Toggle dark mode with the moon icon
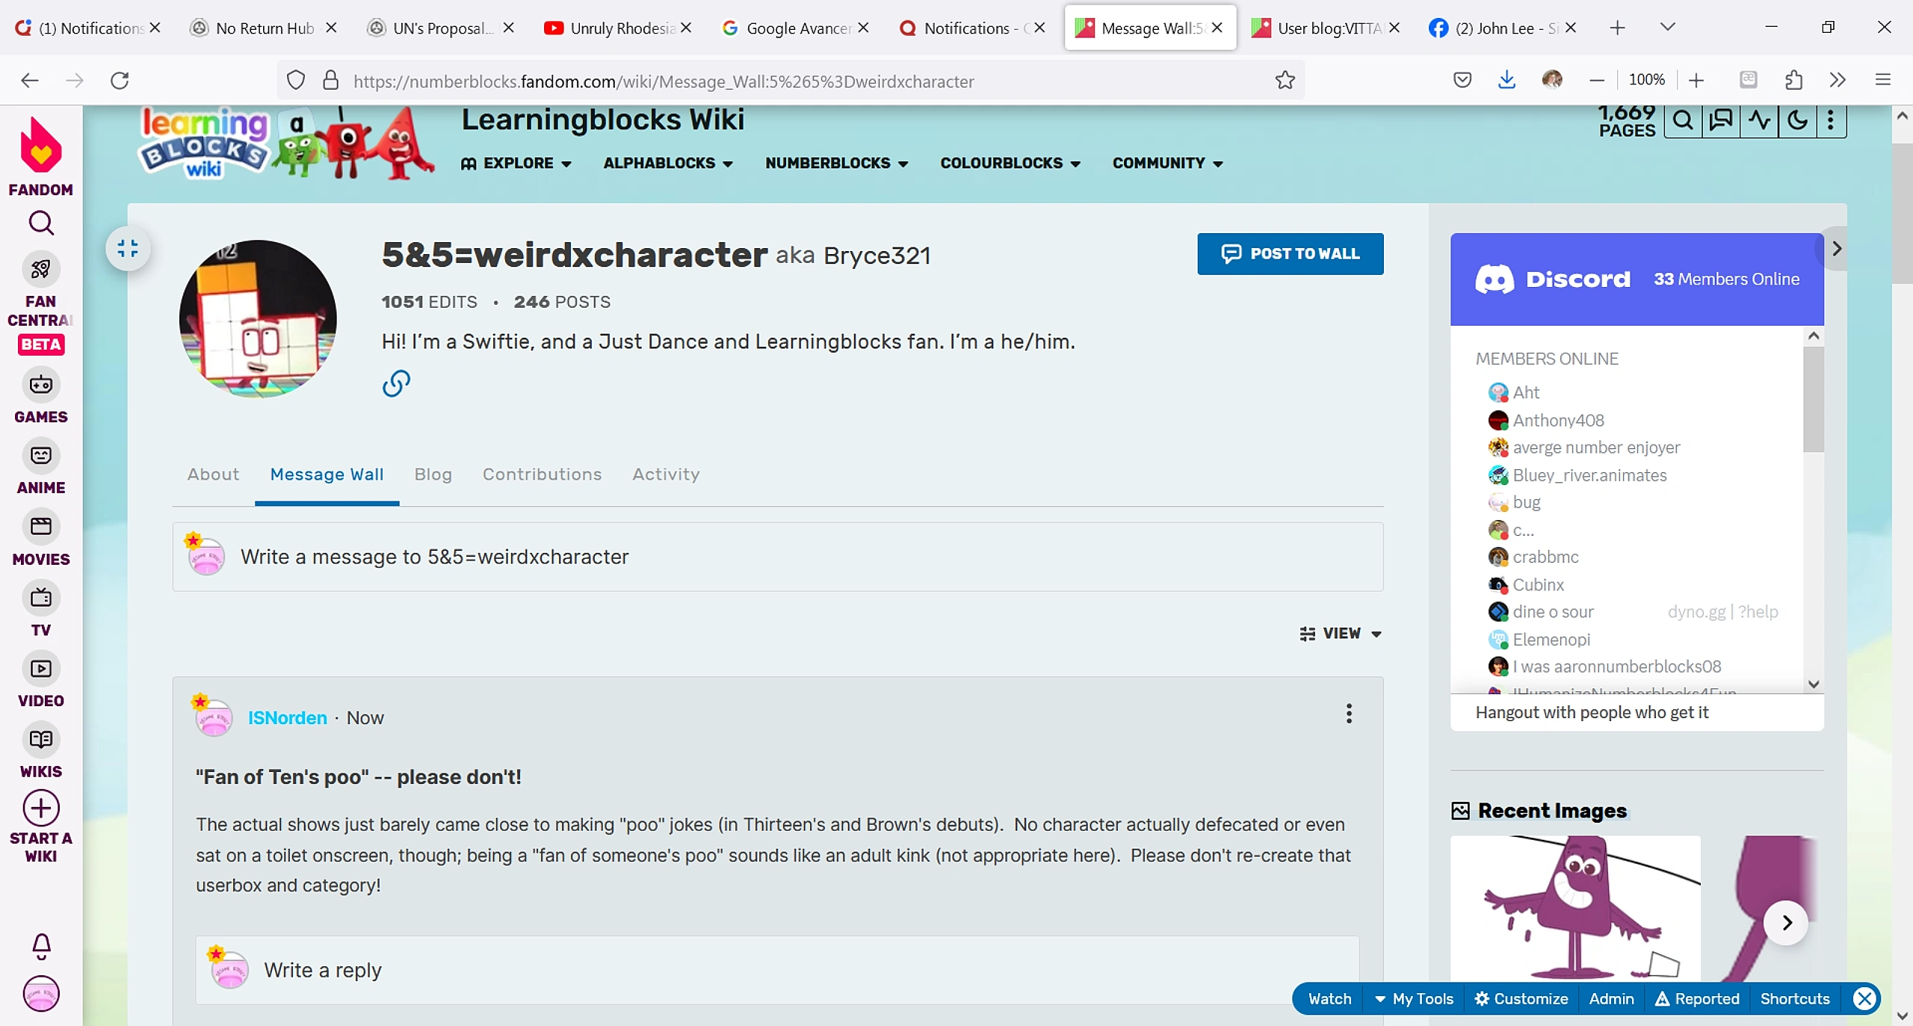Image resolution: width=1913 pixels, height=1026 pixels. click(1797, 120)
